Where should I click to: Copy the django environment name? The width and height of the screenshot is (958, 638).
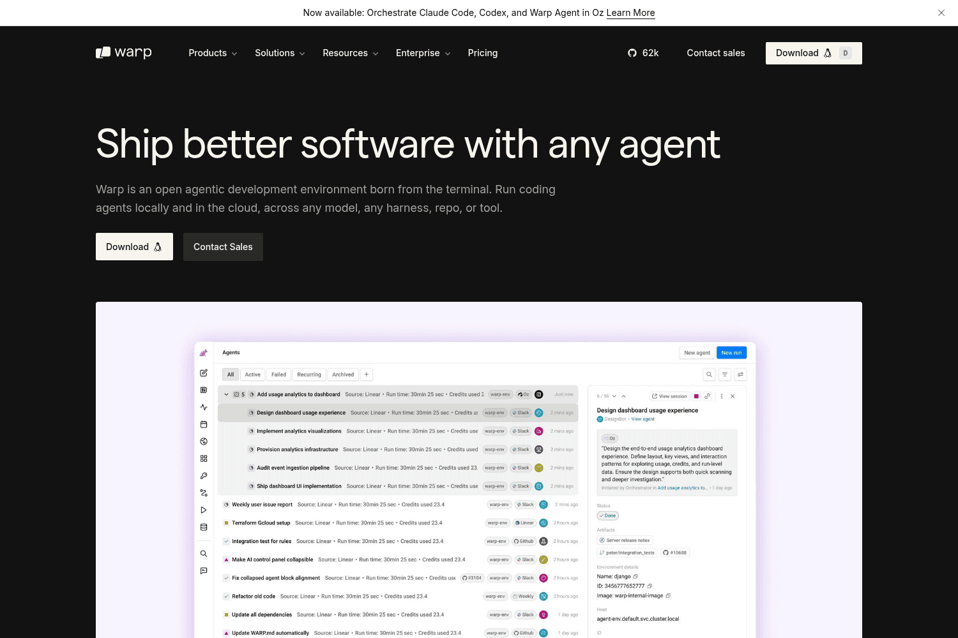tap(635, 577)
